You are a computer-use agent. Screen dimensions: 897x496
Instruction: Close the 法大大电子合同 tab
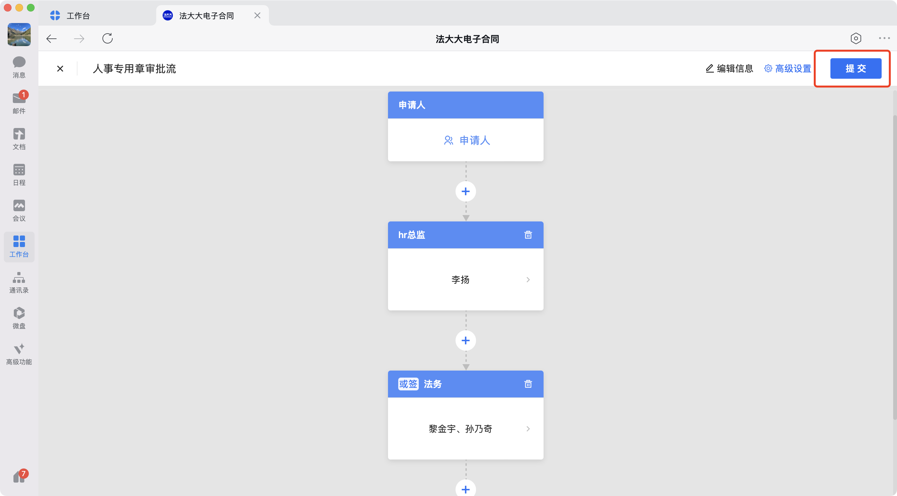pyautogui.click(x=257, y=16)
